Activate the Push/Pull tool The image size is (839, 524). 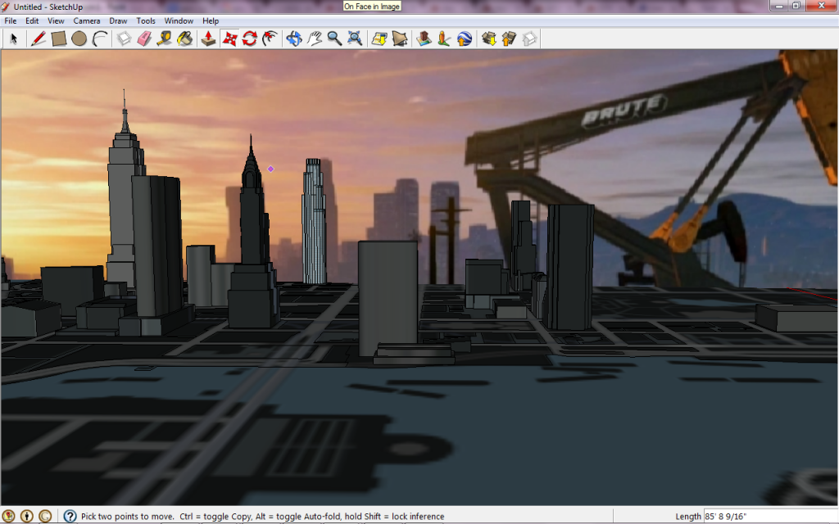209,38
